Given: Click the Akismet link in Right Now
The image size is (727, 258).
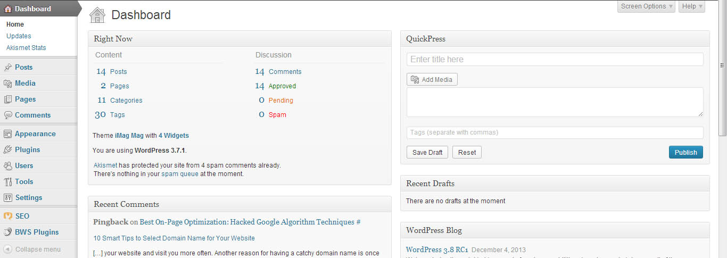Looking at the screenshot, I should pos(105,165).
